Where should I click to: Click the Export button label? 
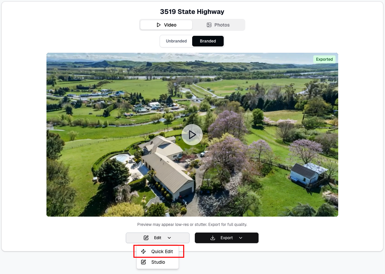coord(226,238)
